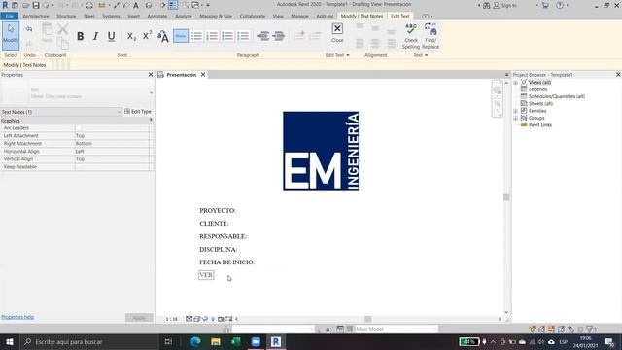Click the Print icon in quick access toolbar
The height and width of the screenshot is (350, 622).
(x=89, y=5)
